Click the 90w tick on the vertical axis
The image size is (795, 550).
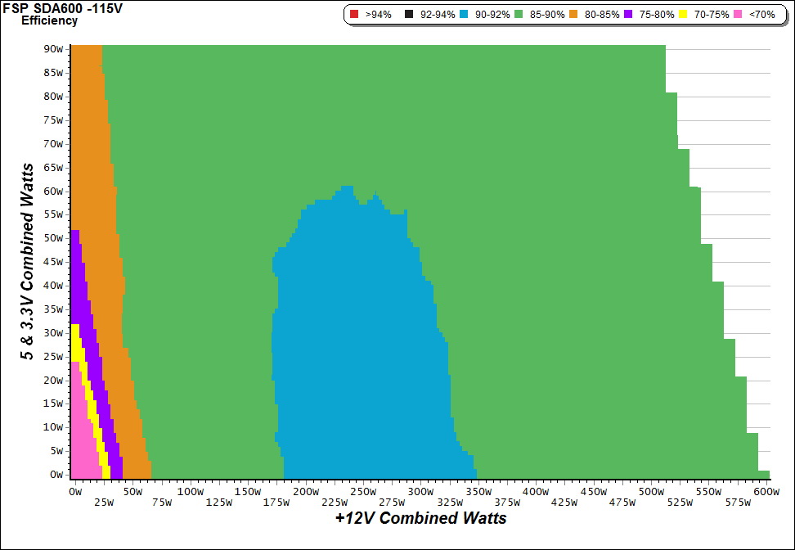54,48
